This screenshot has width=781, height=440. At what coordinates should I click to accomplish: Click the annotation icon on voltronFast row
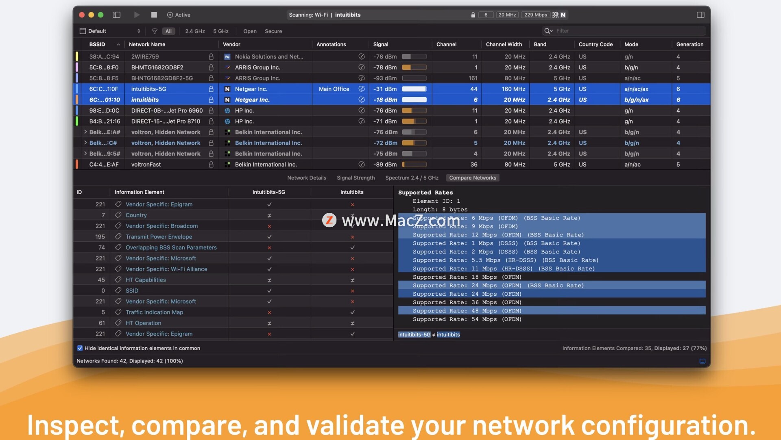pyautogui.click(x=362, y=165)
